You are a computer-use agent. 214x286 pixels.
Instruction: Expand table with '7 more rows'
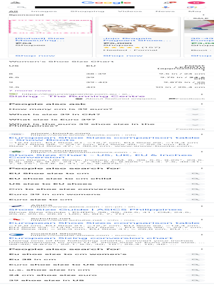30,91
